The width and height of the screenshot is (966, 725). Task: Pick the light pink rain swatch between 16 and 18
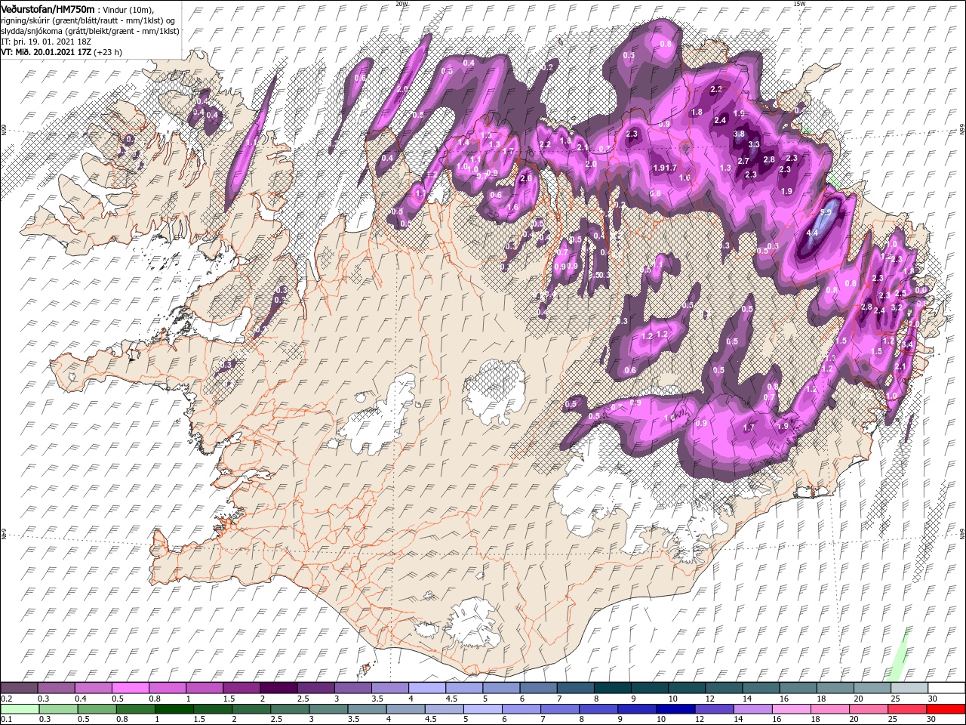[x=792, y=708]
